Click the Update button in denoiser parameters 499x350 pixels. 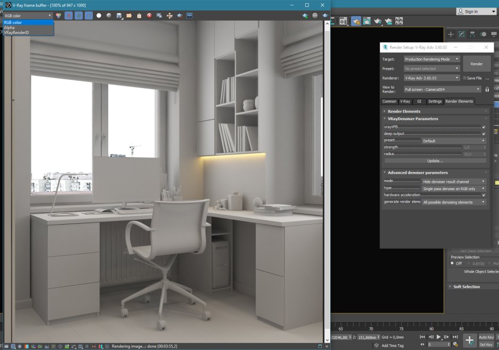[x=435, y=160]
